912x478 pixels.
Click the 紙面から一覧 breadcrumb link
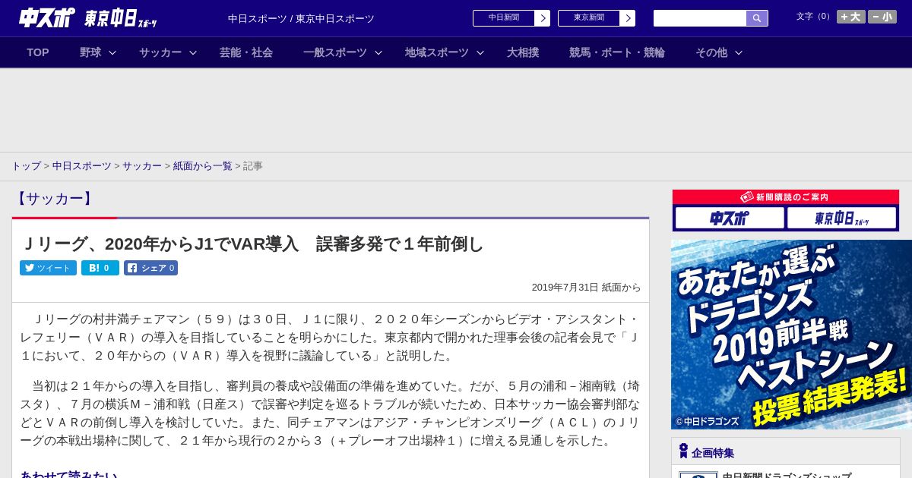click(x=203, y=165)
